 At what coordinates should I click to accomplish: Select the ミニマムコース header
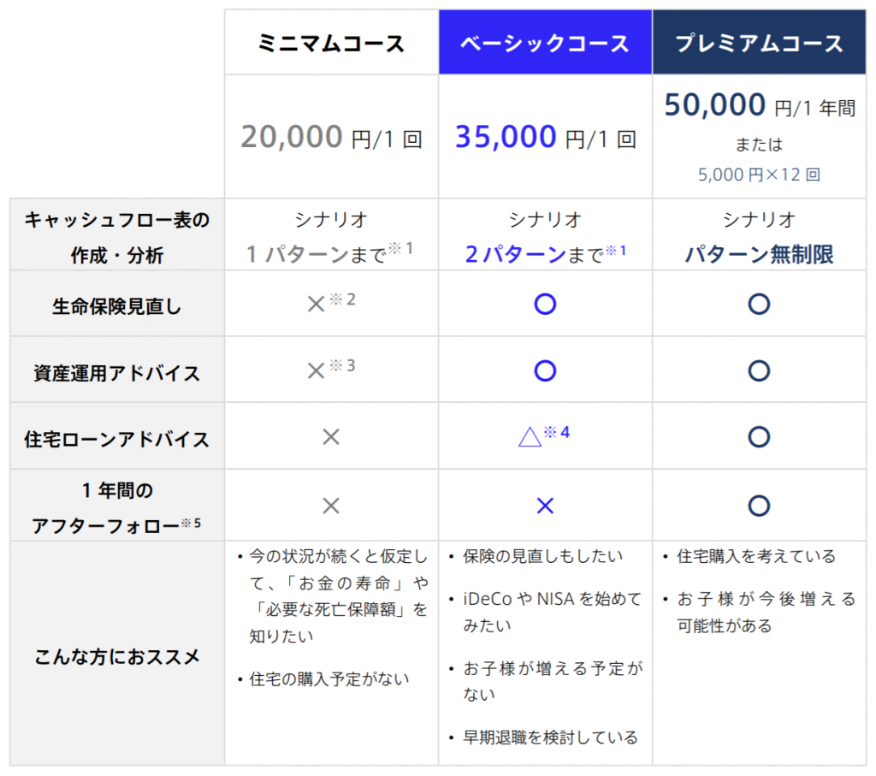coord(331,42)
